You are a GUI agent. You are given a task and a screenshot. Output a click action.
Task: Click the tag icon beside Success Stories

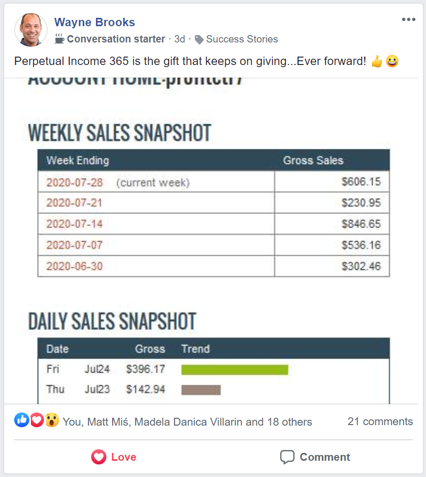[199, 39]
